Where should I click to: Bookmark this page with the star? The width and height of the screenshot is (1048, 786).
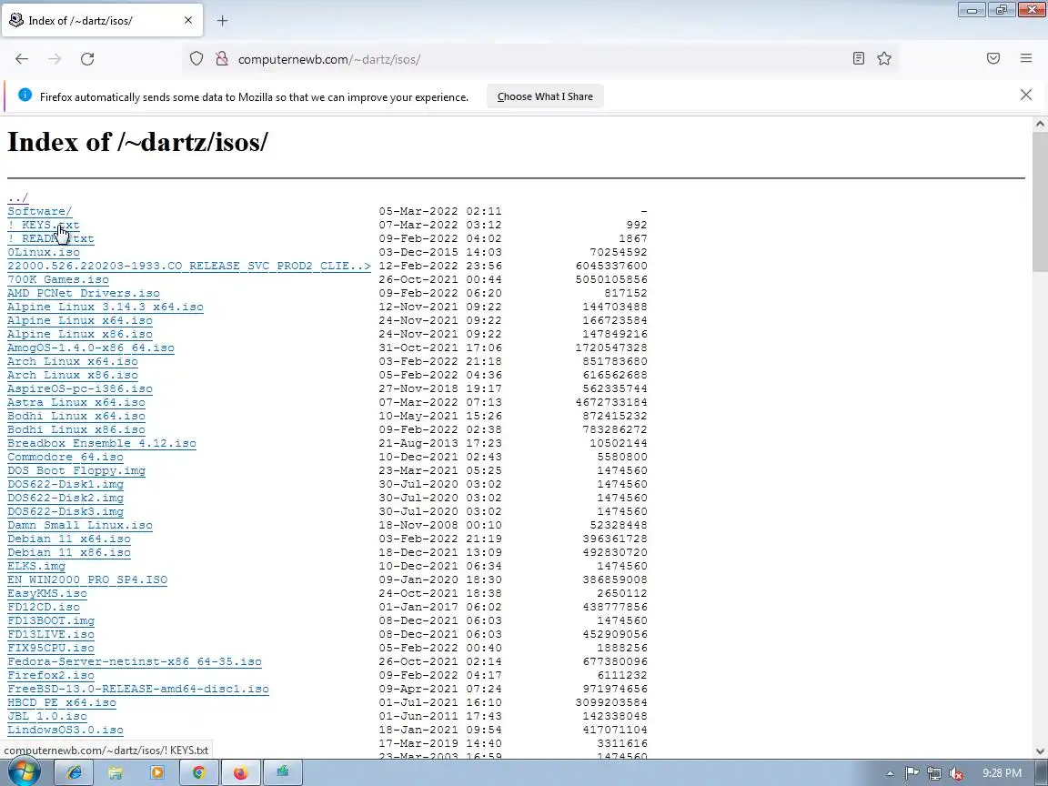click(884, 59)
